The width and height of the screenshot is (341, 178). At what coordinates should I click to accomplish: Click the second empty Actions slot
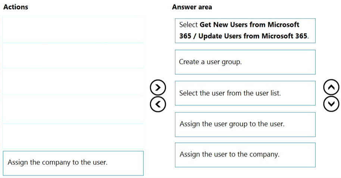point(73,55)
